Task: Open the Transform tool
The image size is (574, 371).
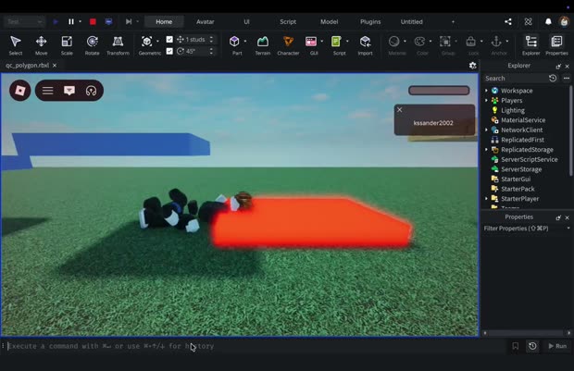Action: pyautogui.click(x=118, y=45)
